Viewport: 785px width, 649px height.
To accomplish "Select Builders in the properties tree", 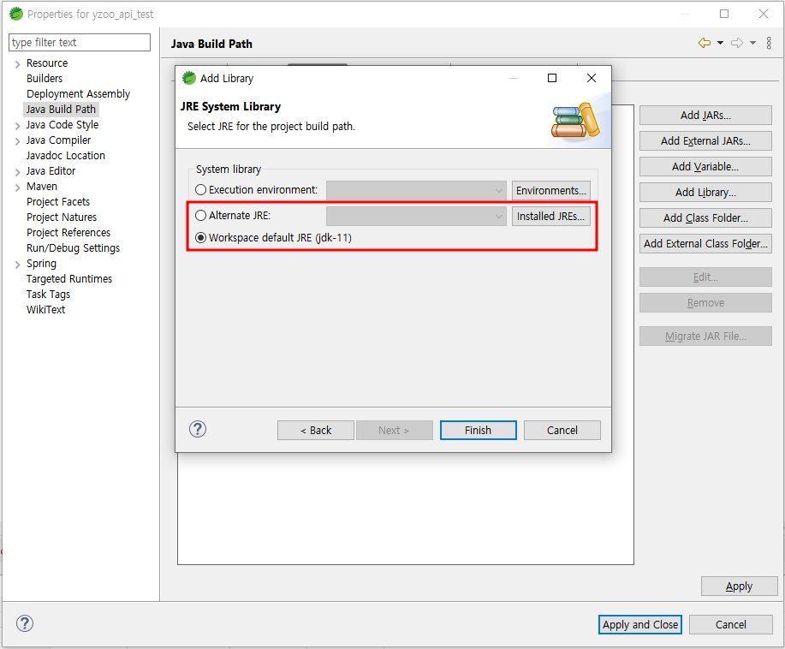I will tap(45, 78).
